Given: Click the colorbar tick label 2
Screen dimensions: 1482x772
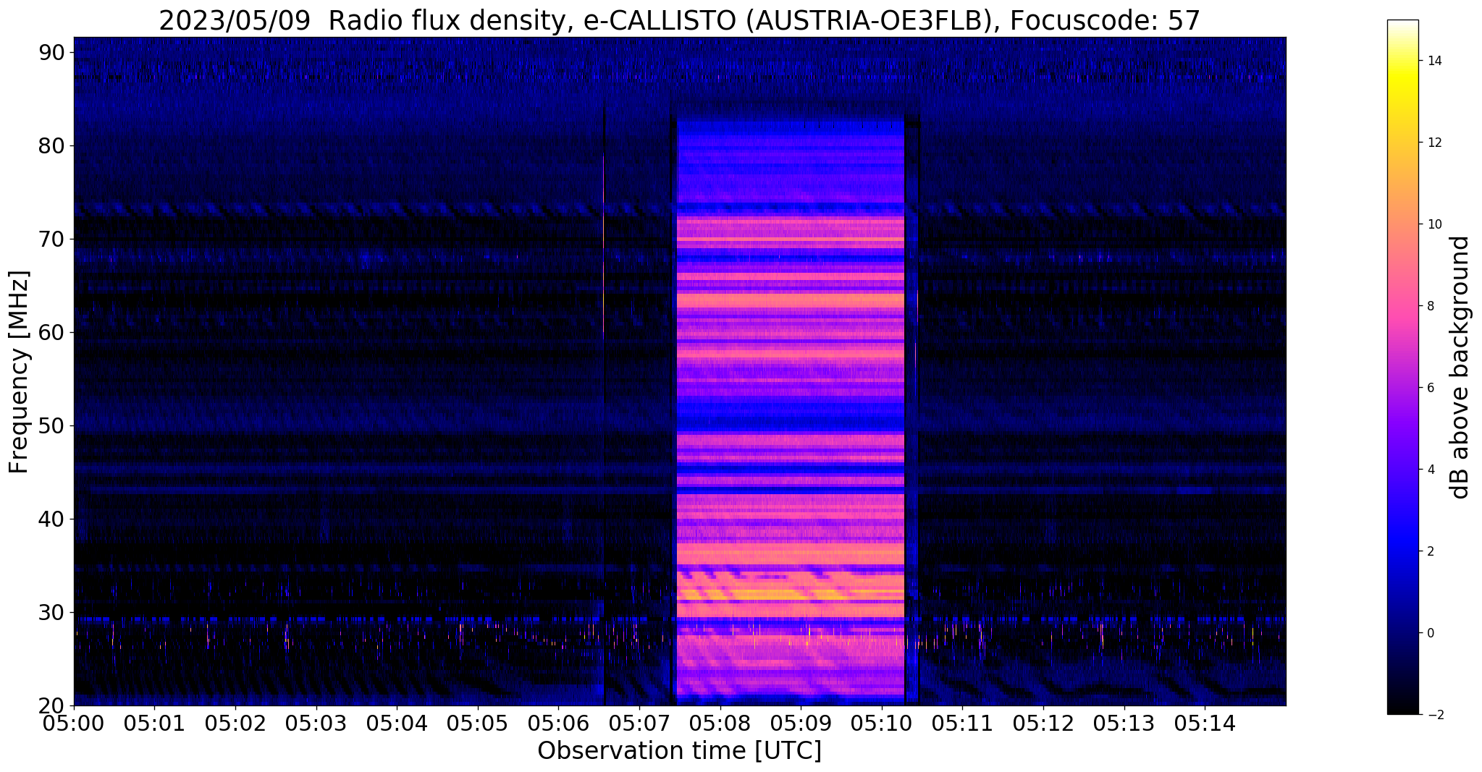Looking at the screenshot, I should pos(1429,551).
